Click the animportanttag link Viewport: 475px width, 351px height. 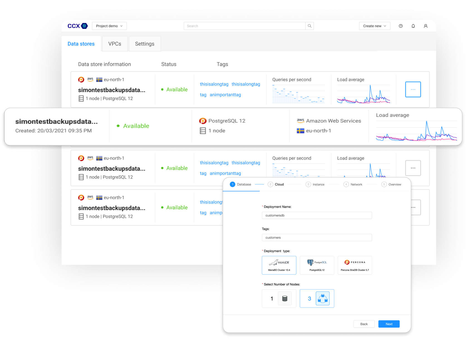coord(225,95)
